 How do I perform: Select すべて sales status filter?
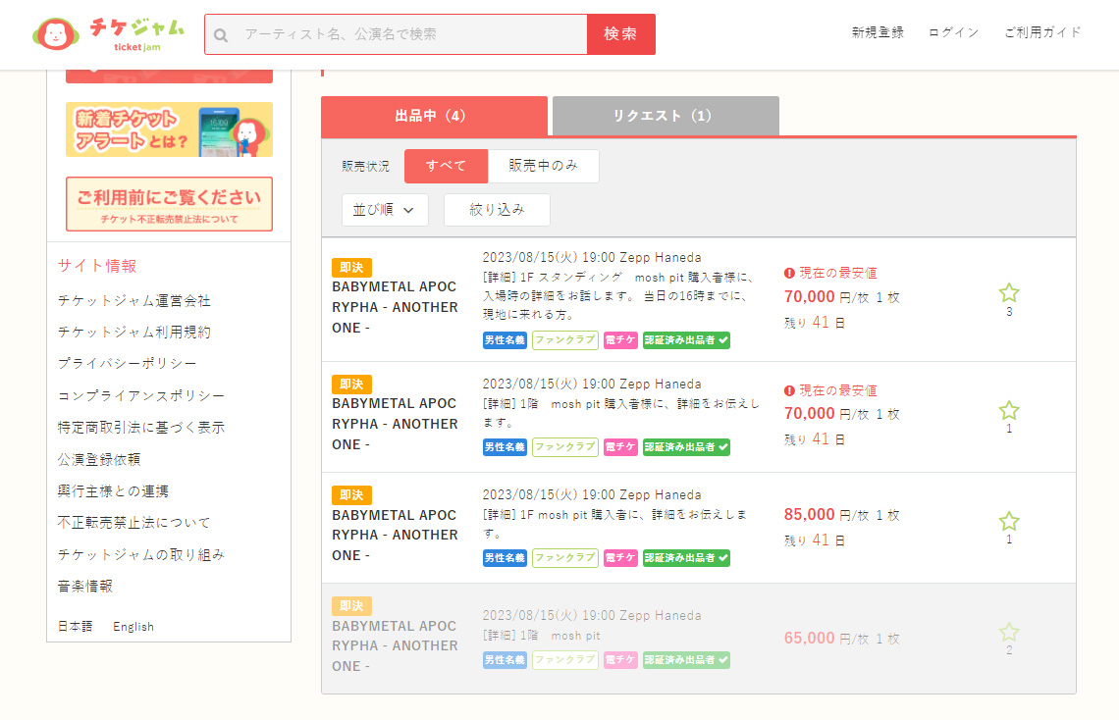click(446, 166)
